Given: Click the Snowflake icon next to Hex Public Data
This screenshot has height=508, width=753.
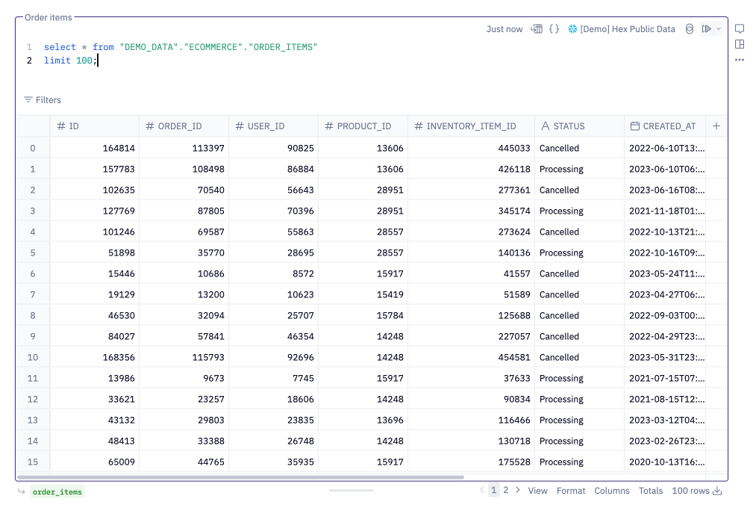Looking at the screenshot, I should (572, 29).
